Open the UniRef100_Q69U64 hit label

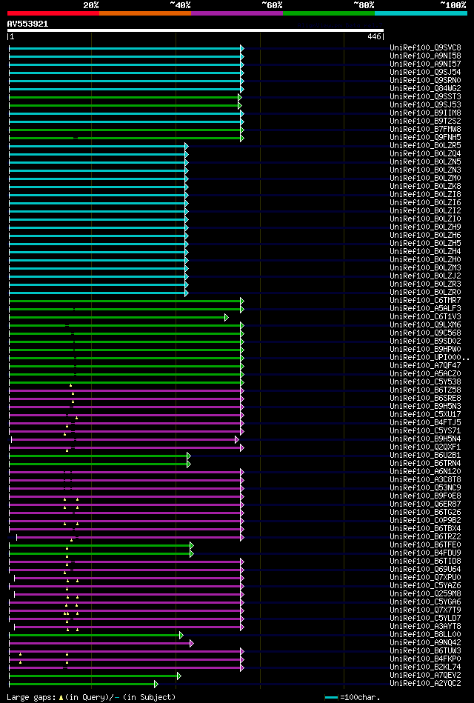(x=426, y=570)
